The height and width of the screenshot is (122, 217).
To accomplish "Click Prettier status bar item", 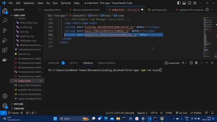I will pos(196,113).
